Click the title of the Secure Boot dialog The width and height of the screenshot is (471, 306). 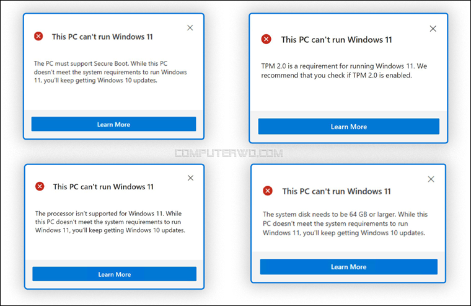point(102,37)
